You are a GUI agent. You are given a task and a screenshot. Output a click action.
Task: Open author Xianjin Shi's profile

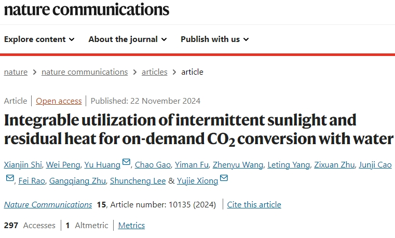coord(23,165)
